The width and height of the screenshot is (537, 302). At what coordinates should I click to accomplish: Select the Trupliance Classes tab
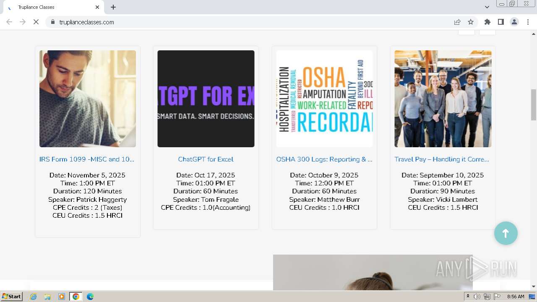tap(53, 7)
